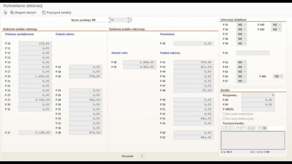Click the P 27 value 3.702,00-
Image resolution: width=292 pixels, height=164 pixels.
coord(35,100)
